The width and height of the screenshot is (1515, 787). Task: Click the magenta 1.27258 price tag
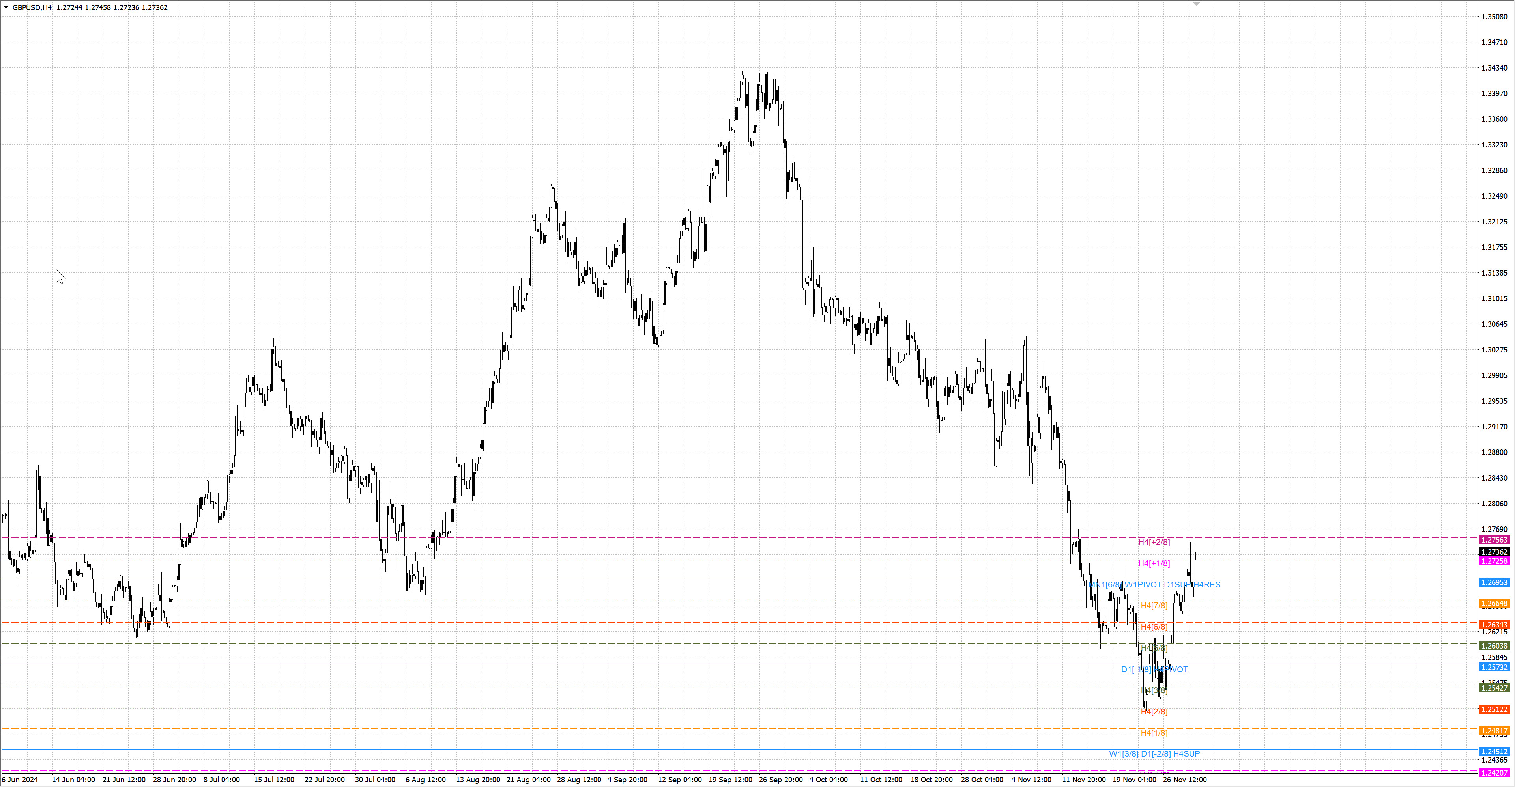click(1494, 561)
